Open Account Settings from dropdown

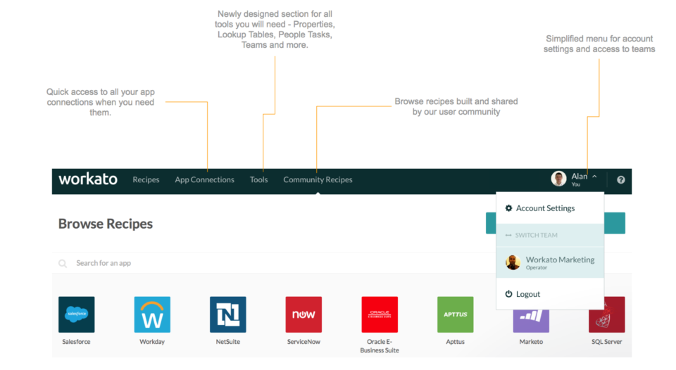click(545, 208)
